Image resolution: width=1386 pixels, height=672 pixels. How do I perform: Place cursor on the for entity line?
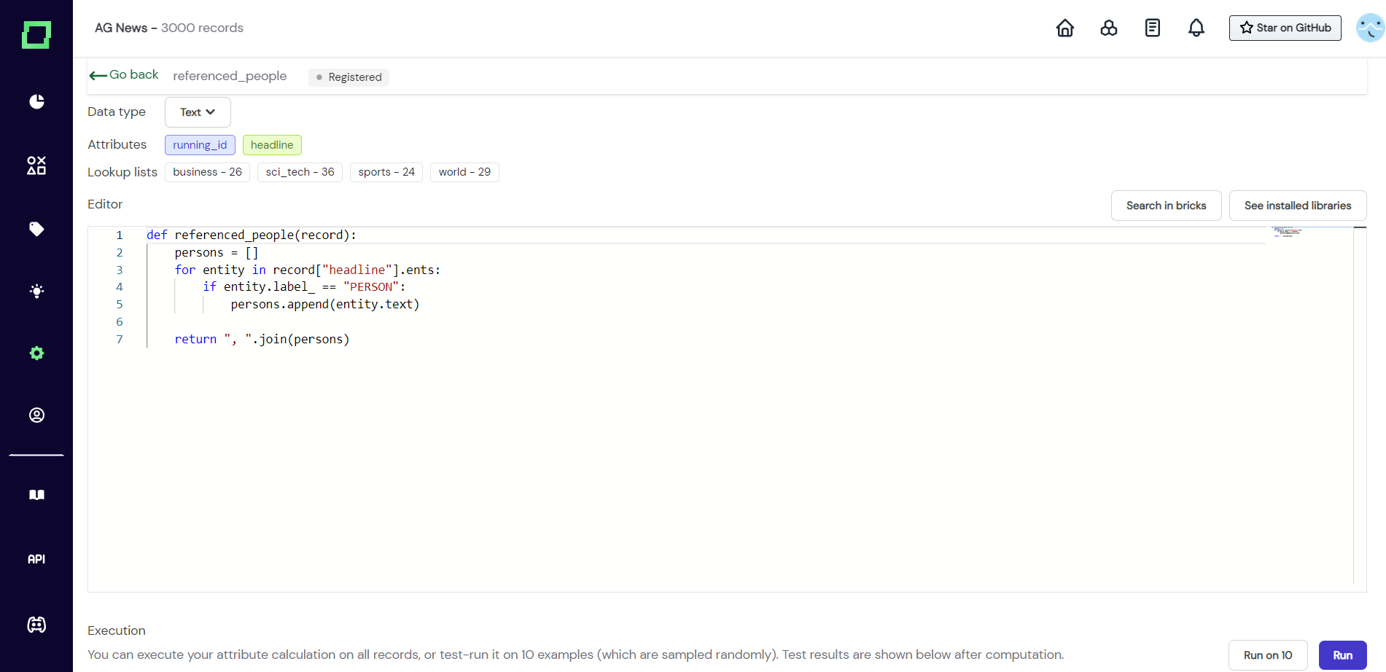point(308,270)
